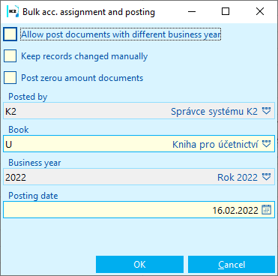Click the Bulk acc. assignment and posting title
This screenshot has width=278, height=276.
(88, 12)
